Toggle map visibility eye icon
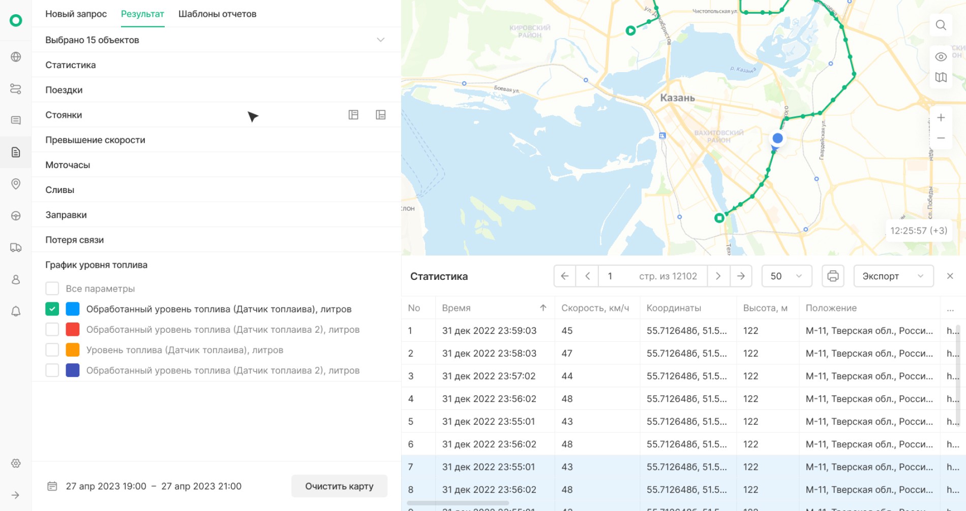Viewport: 966px width, 511px height. (941, 57)
